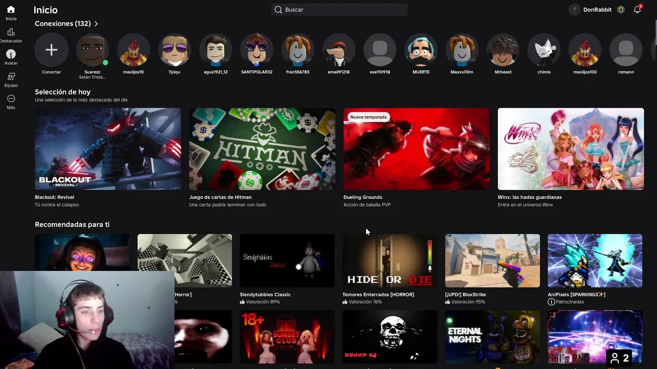657x369 pixels.
Task: Expand Conexiones (132) chevron arrow
Action: 96,24
